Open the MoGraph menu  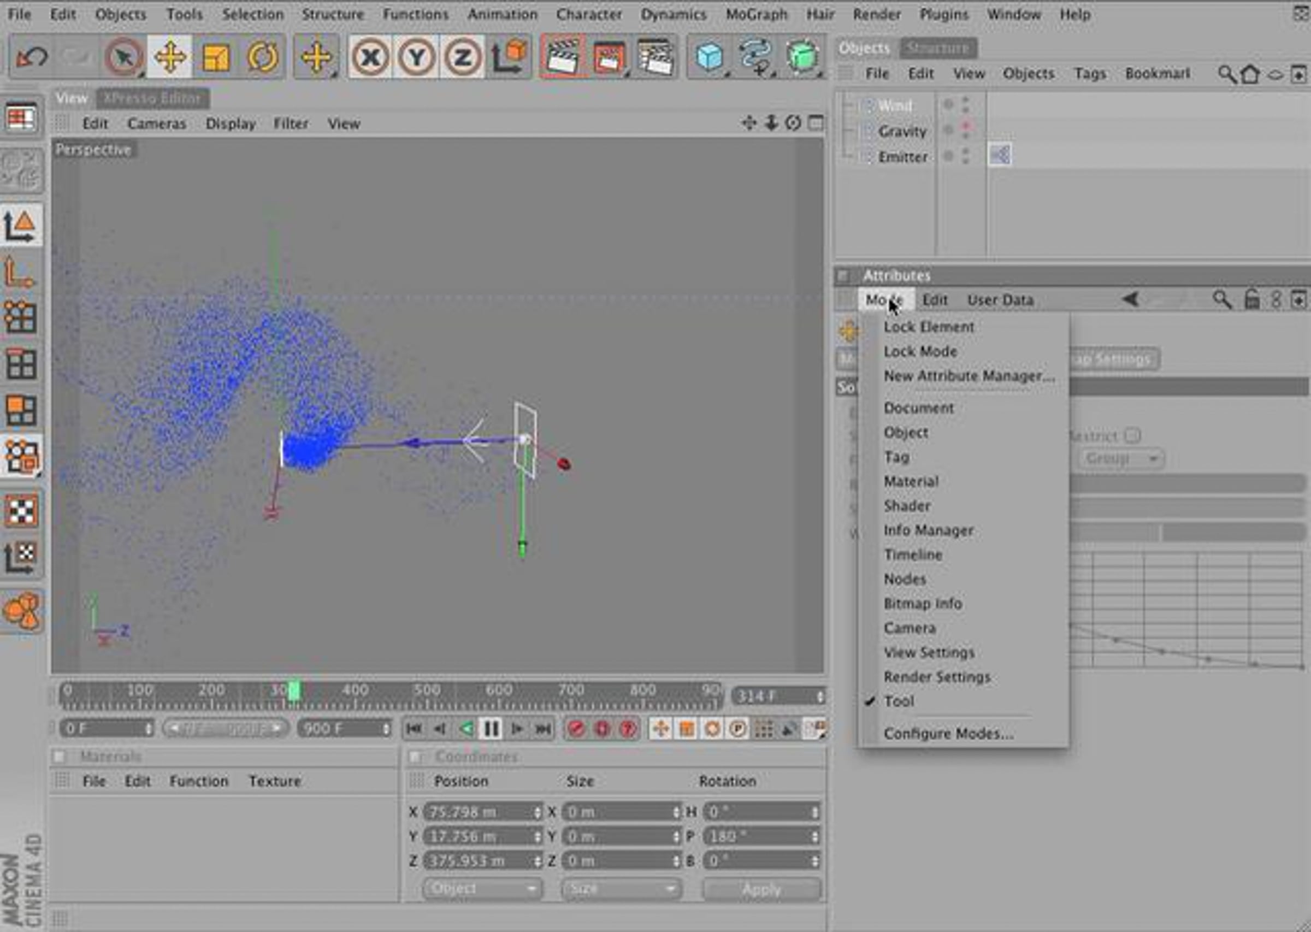point(756,14)
